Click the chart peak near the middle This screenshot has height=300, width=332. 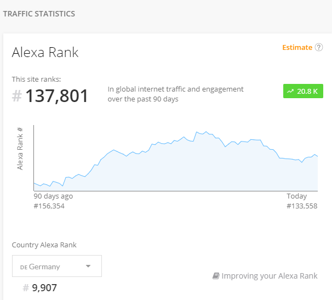[197, 132]
